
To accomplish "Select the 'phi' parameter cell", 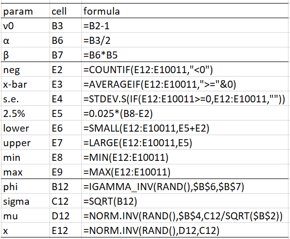I will coord(25,186).
